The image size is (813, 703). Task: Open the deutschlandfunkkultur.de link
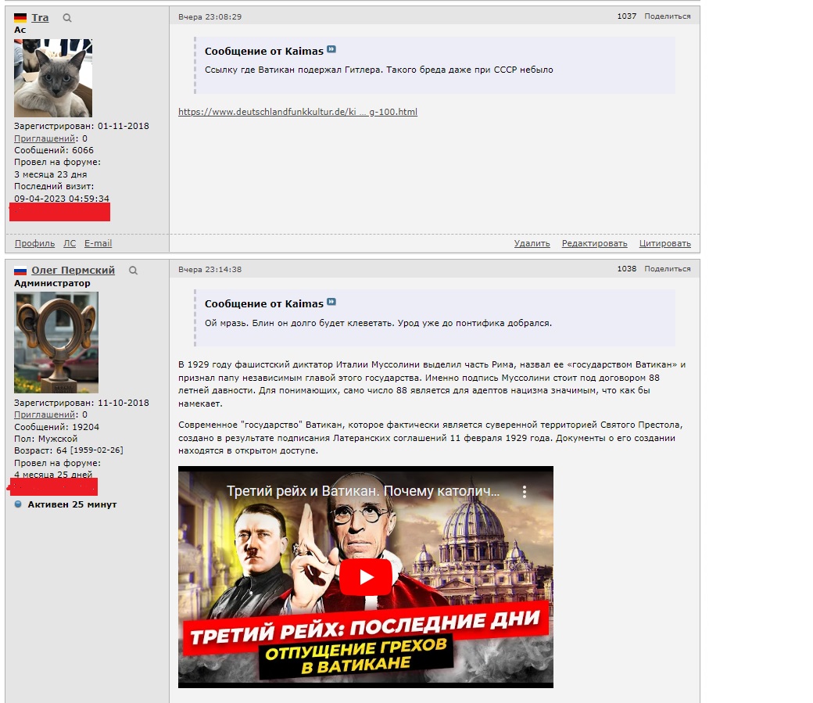click(298, 112)
